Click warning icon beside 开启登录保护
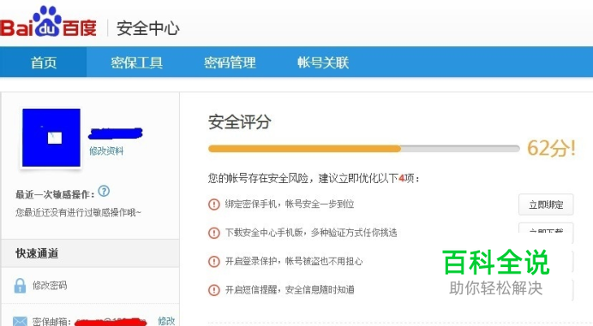The height and width of the screenshot is (326, 593). pos(214,262)
